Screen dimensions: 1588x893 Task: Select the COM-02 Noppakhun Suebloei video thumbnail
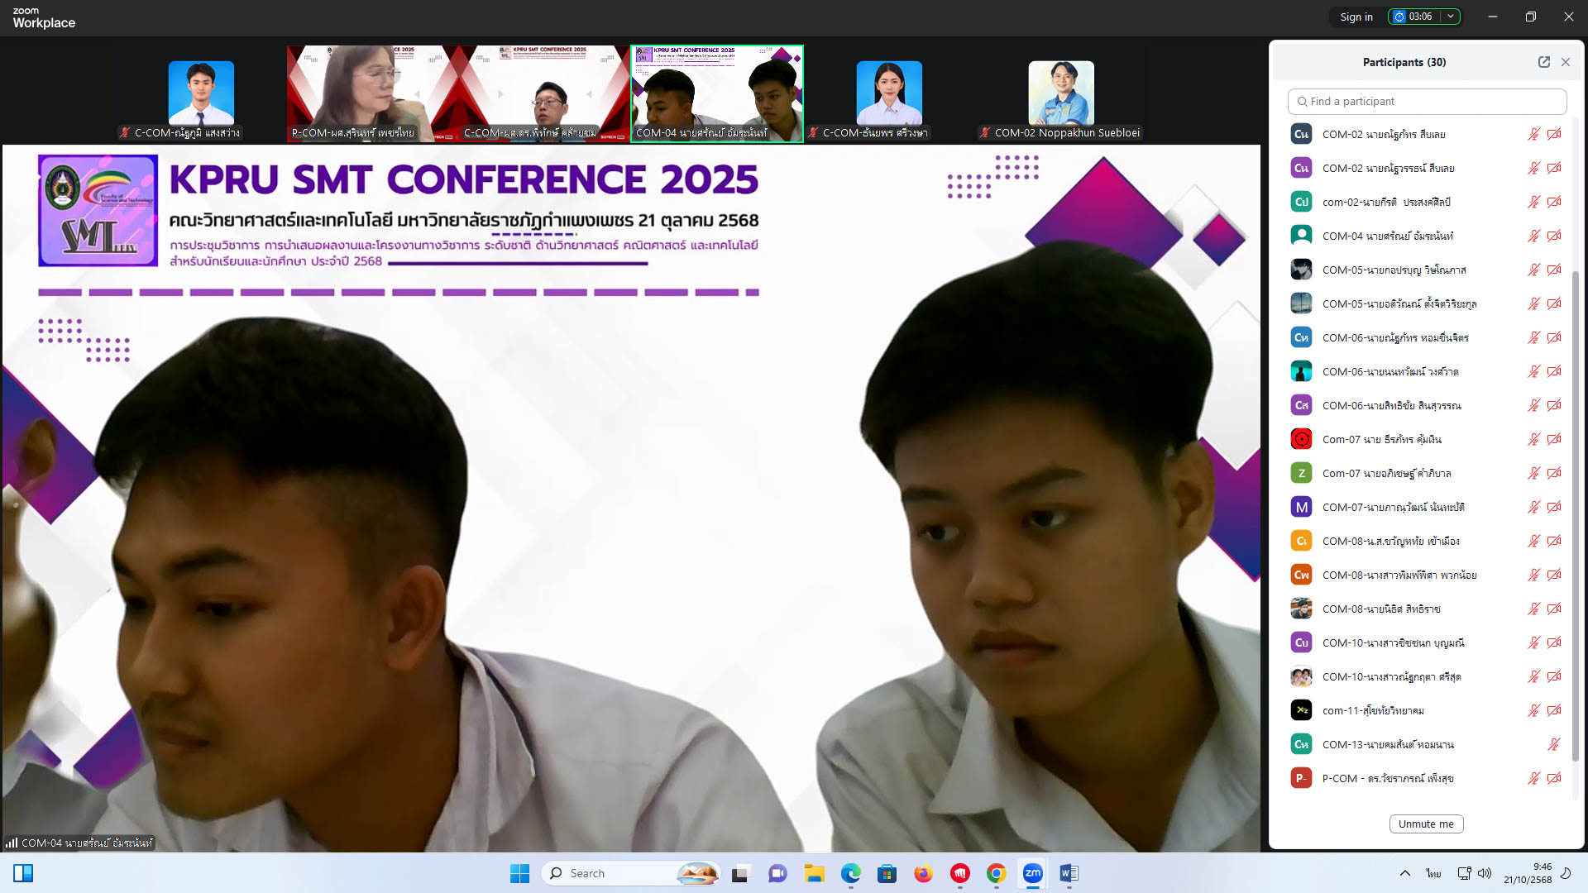pyautogui.click(x=1060, y=93)
